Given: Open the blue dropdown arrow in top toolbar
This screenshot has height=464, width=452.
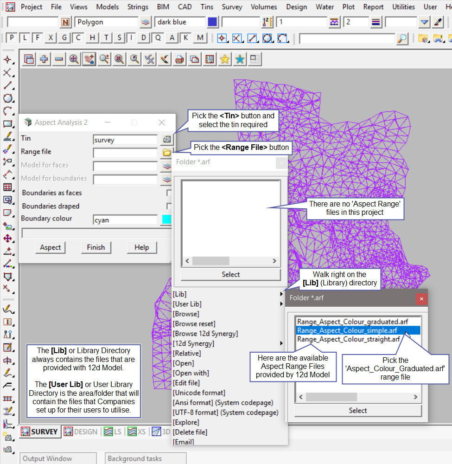Looking at the screenshot, I should point(424,22).
